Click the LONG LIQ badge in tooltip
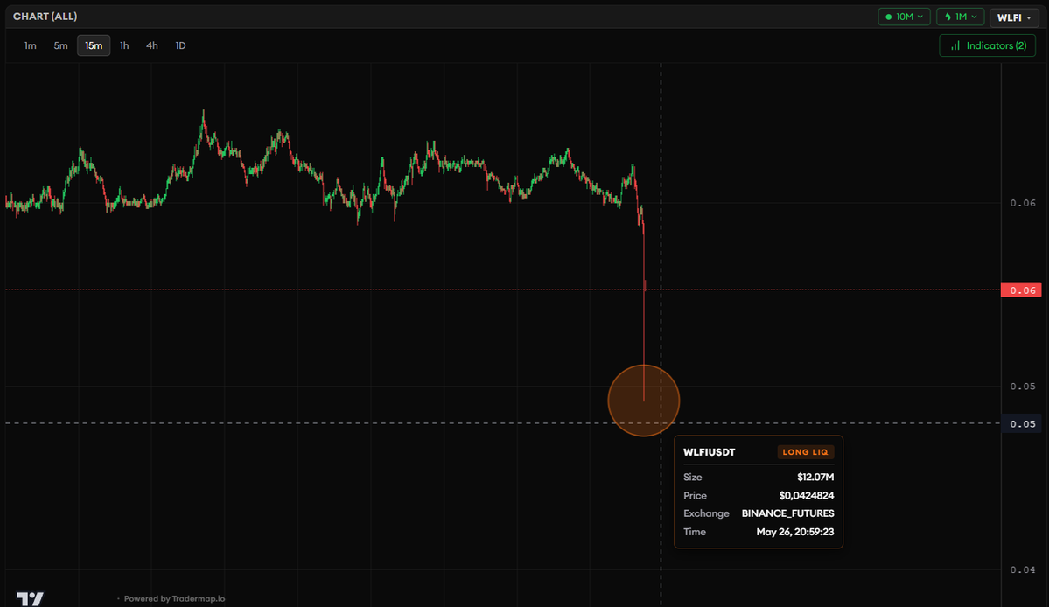This screenshot has width=1049, height=607. pyautogui.click(x=806, y=452)
